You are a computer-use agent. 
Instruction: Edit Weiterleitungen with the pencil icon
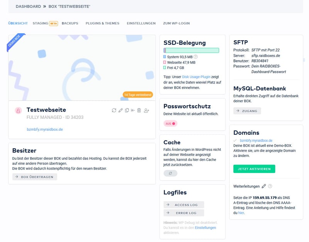264,186
